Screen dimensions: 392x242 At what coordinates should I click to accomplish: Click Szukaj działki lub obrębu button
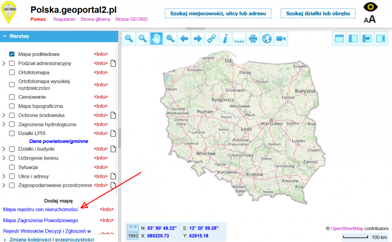coord(318,14)
